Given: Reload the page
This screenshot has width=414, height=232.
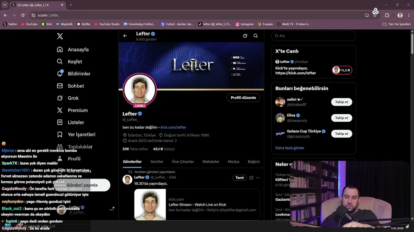Looking at the screenshot, I should click(x=23, y=15).
